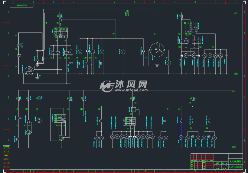Click the GND label of the lower circuit

[234, 147]
